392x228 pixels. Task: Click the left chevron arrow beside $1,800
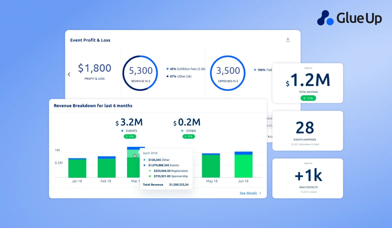pos(69,74)
